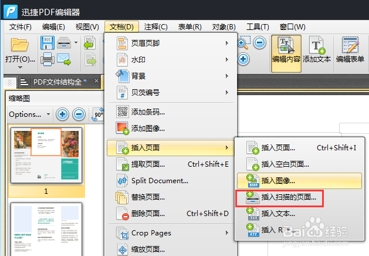Image resolution: width=369 pixels, height=256 pixels.
Task: Zoom out thumbnails with minus button
Action: 79,114
